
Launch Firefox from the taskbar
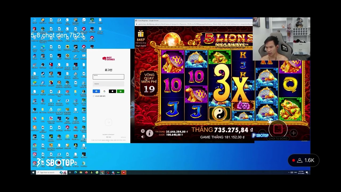coord(86,173)
